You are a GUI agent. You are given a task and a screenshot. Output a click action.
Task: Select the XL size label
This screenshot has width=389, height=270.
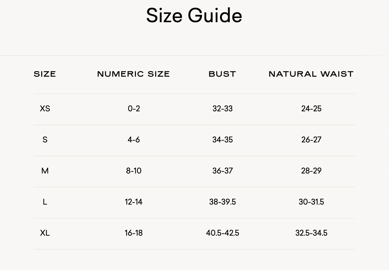[45, 233]
